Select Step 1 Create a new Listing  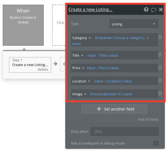pyautogui.click(x=30, y=65)
